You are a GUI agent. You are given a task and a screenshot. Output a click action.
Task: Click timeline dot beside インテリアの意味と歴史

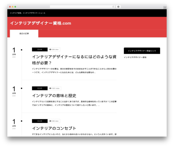coord(22,88)
